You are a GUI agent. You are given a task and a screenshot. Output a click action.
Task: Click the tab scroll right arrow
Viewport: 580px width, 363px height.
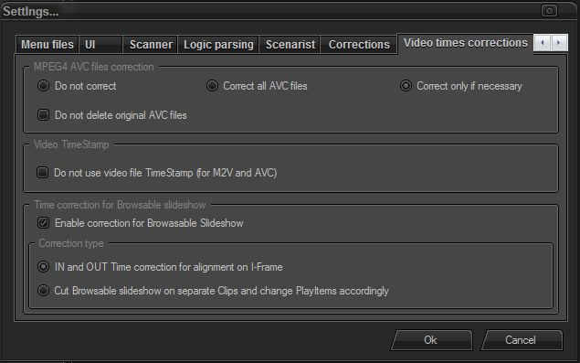(x=559, y=43)
